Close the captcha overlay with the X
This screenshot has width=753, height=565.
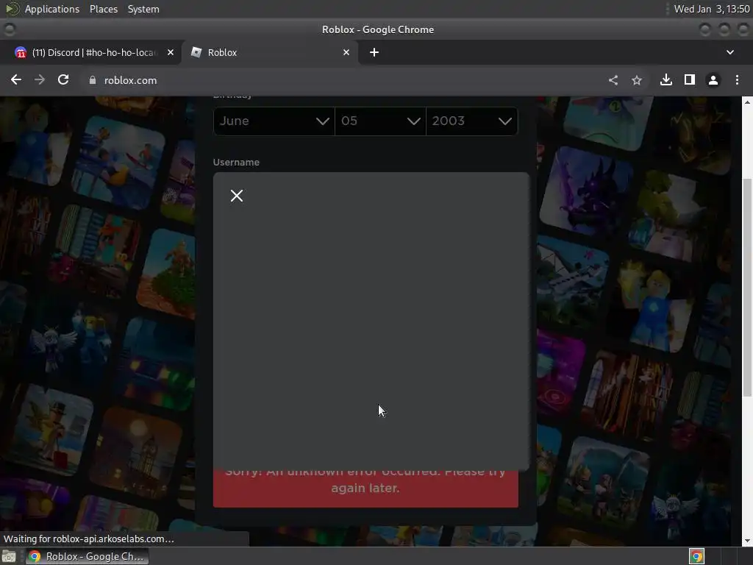coord(236,196)
